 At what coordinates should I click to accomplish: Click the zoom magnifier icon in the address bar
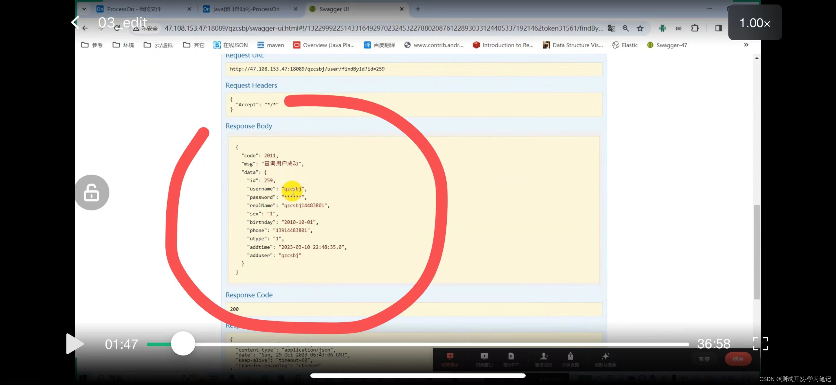(x=626, y=28)
